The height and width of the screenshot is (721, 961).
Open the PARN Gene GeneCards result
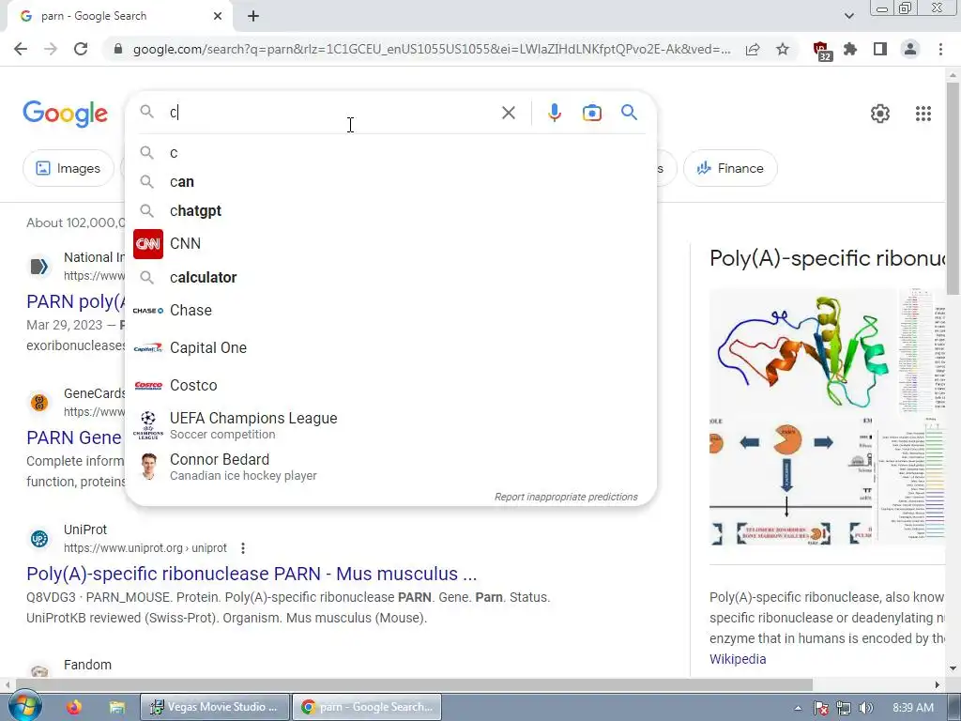coord(74,437)
